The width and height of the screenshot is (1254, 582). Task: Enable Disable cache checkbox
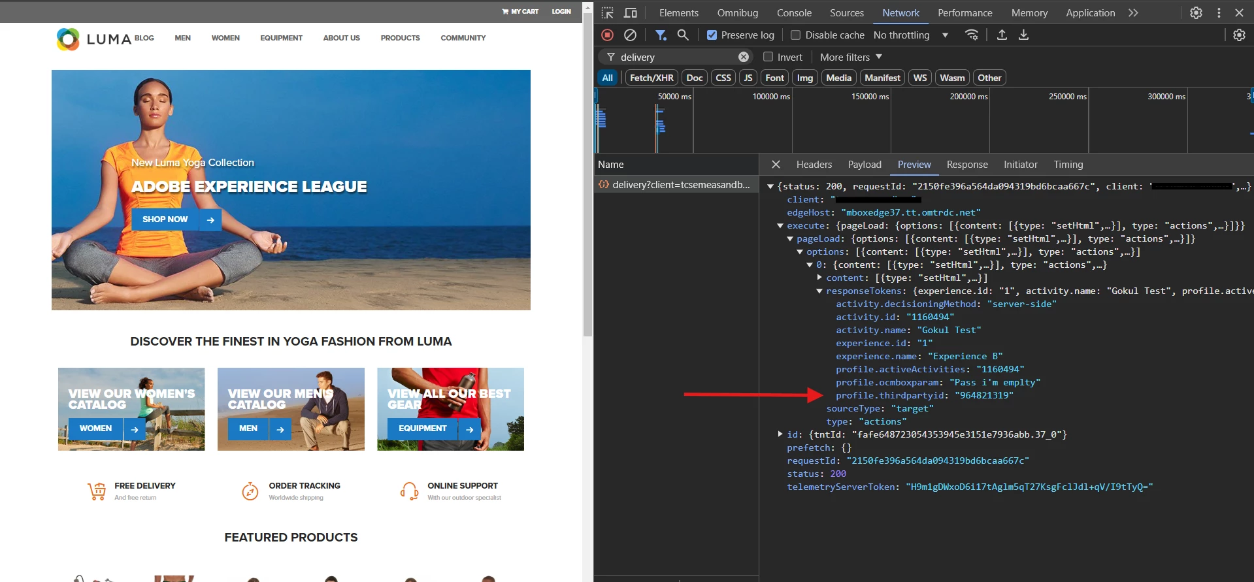tap(795, 35)
